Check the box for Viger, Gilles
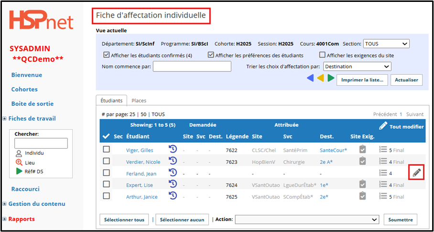434x232 pixels. click(106, 149)
